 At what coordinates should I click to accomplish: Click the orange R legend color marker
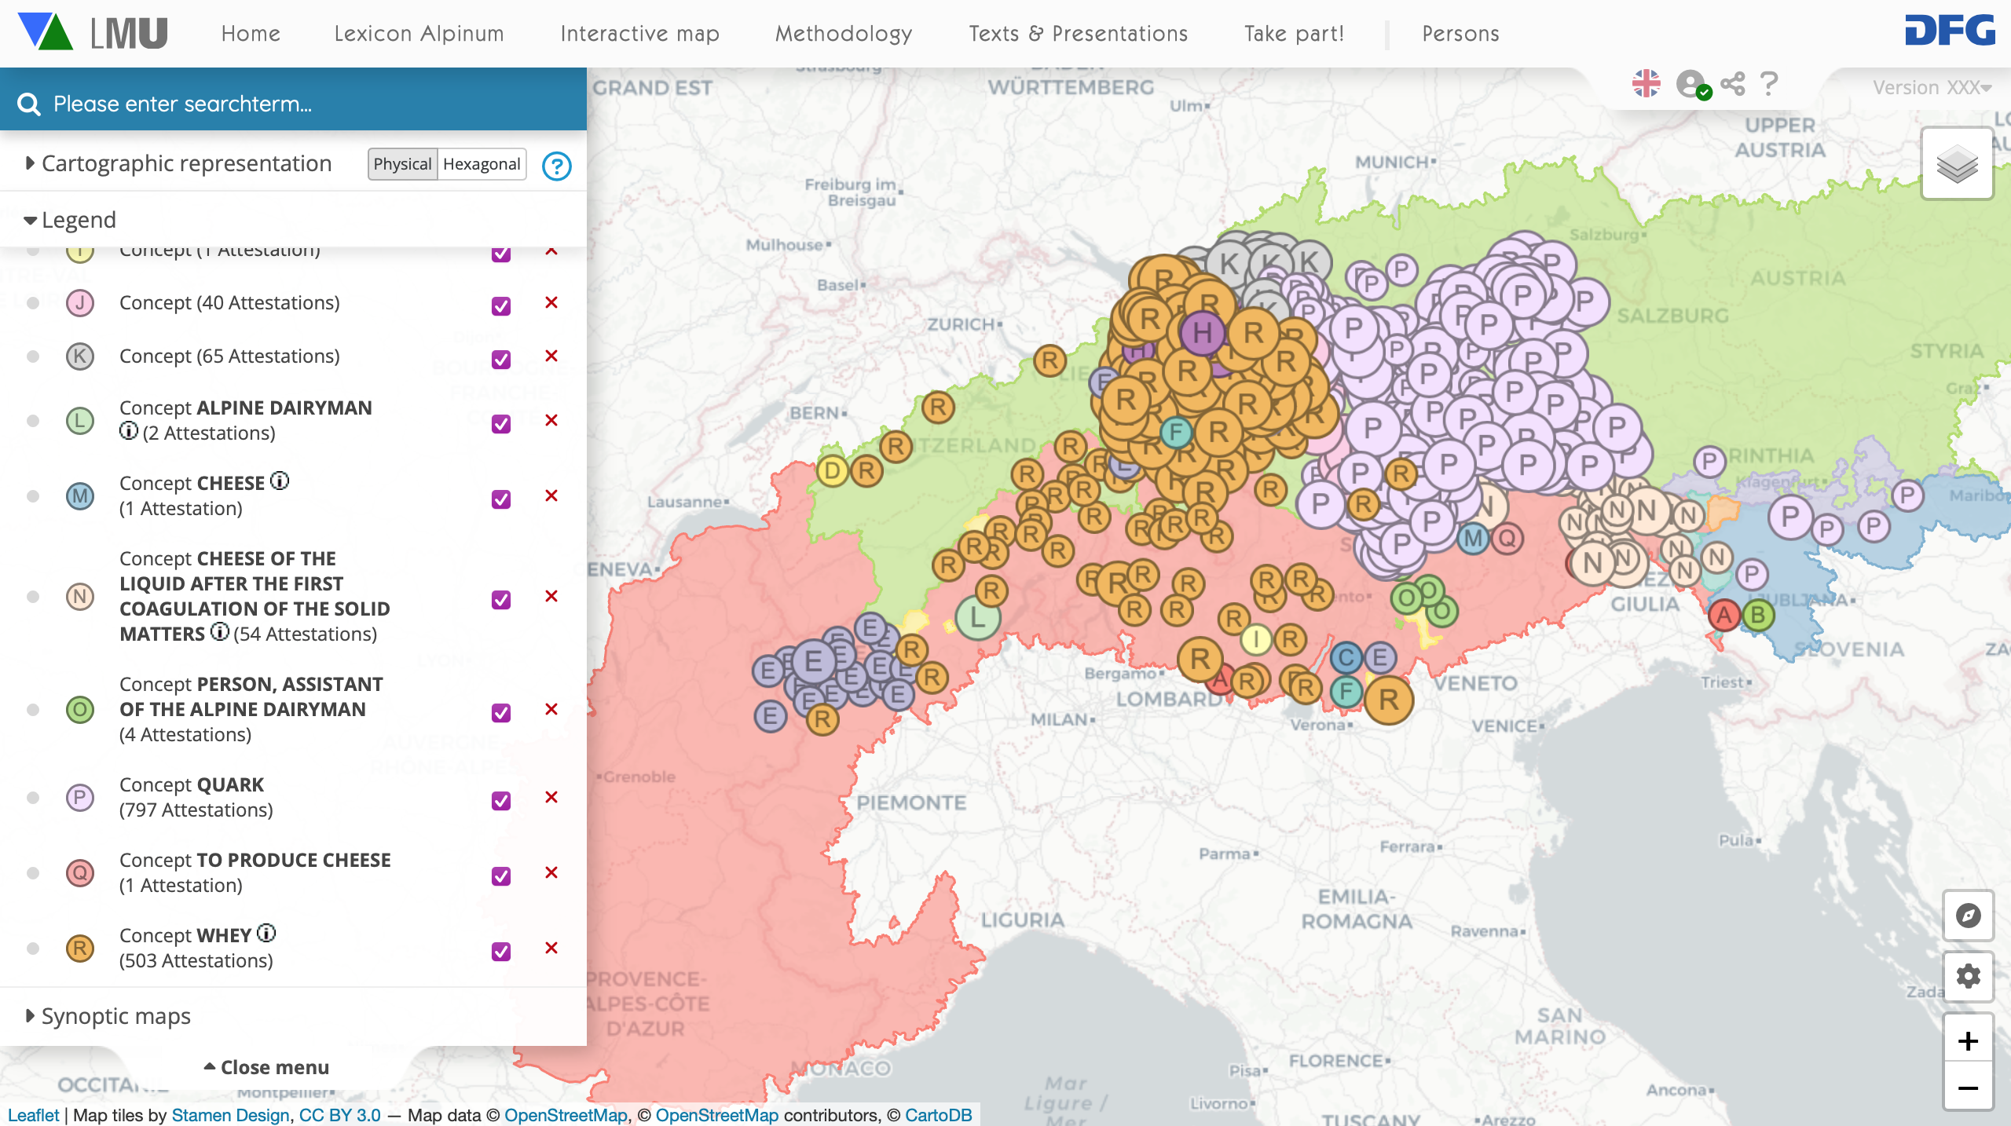tap(80, 949)
